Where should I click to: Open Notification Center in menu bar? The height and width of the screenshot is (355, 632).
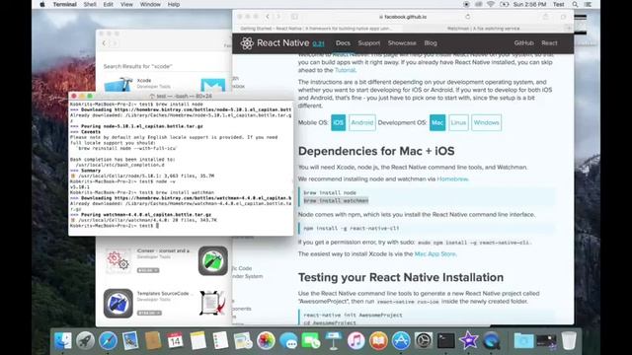point(589,4)
